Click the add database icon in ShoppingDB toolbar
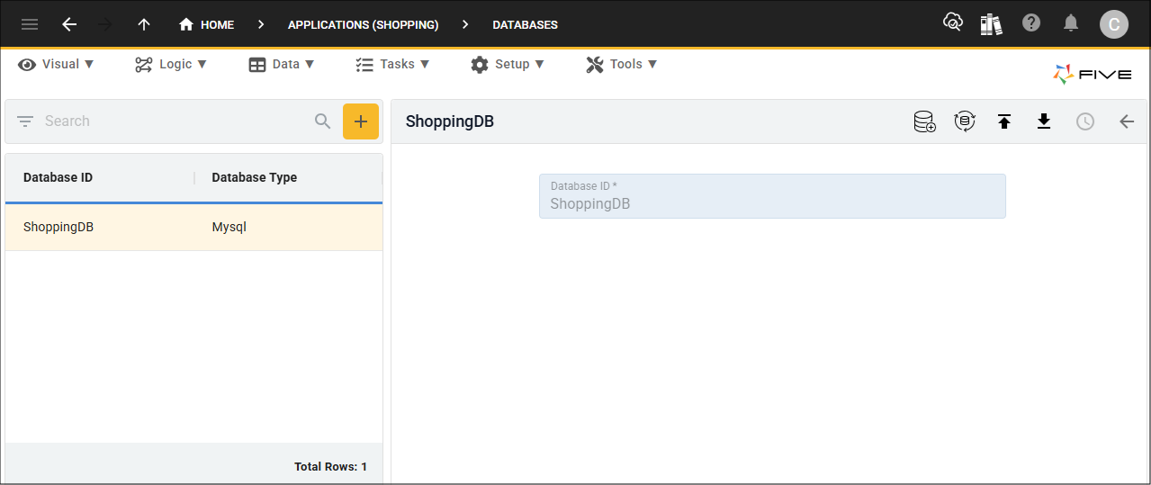 924,121
